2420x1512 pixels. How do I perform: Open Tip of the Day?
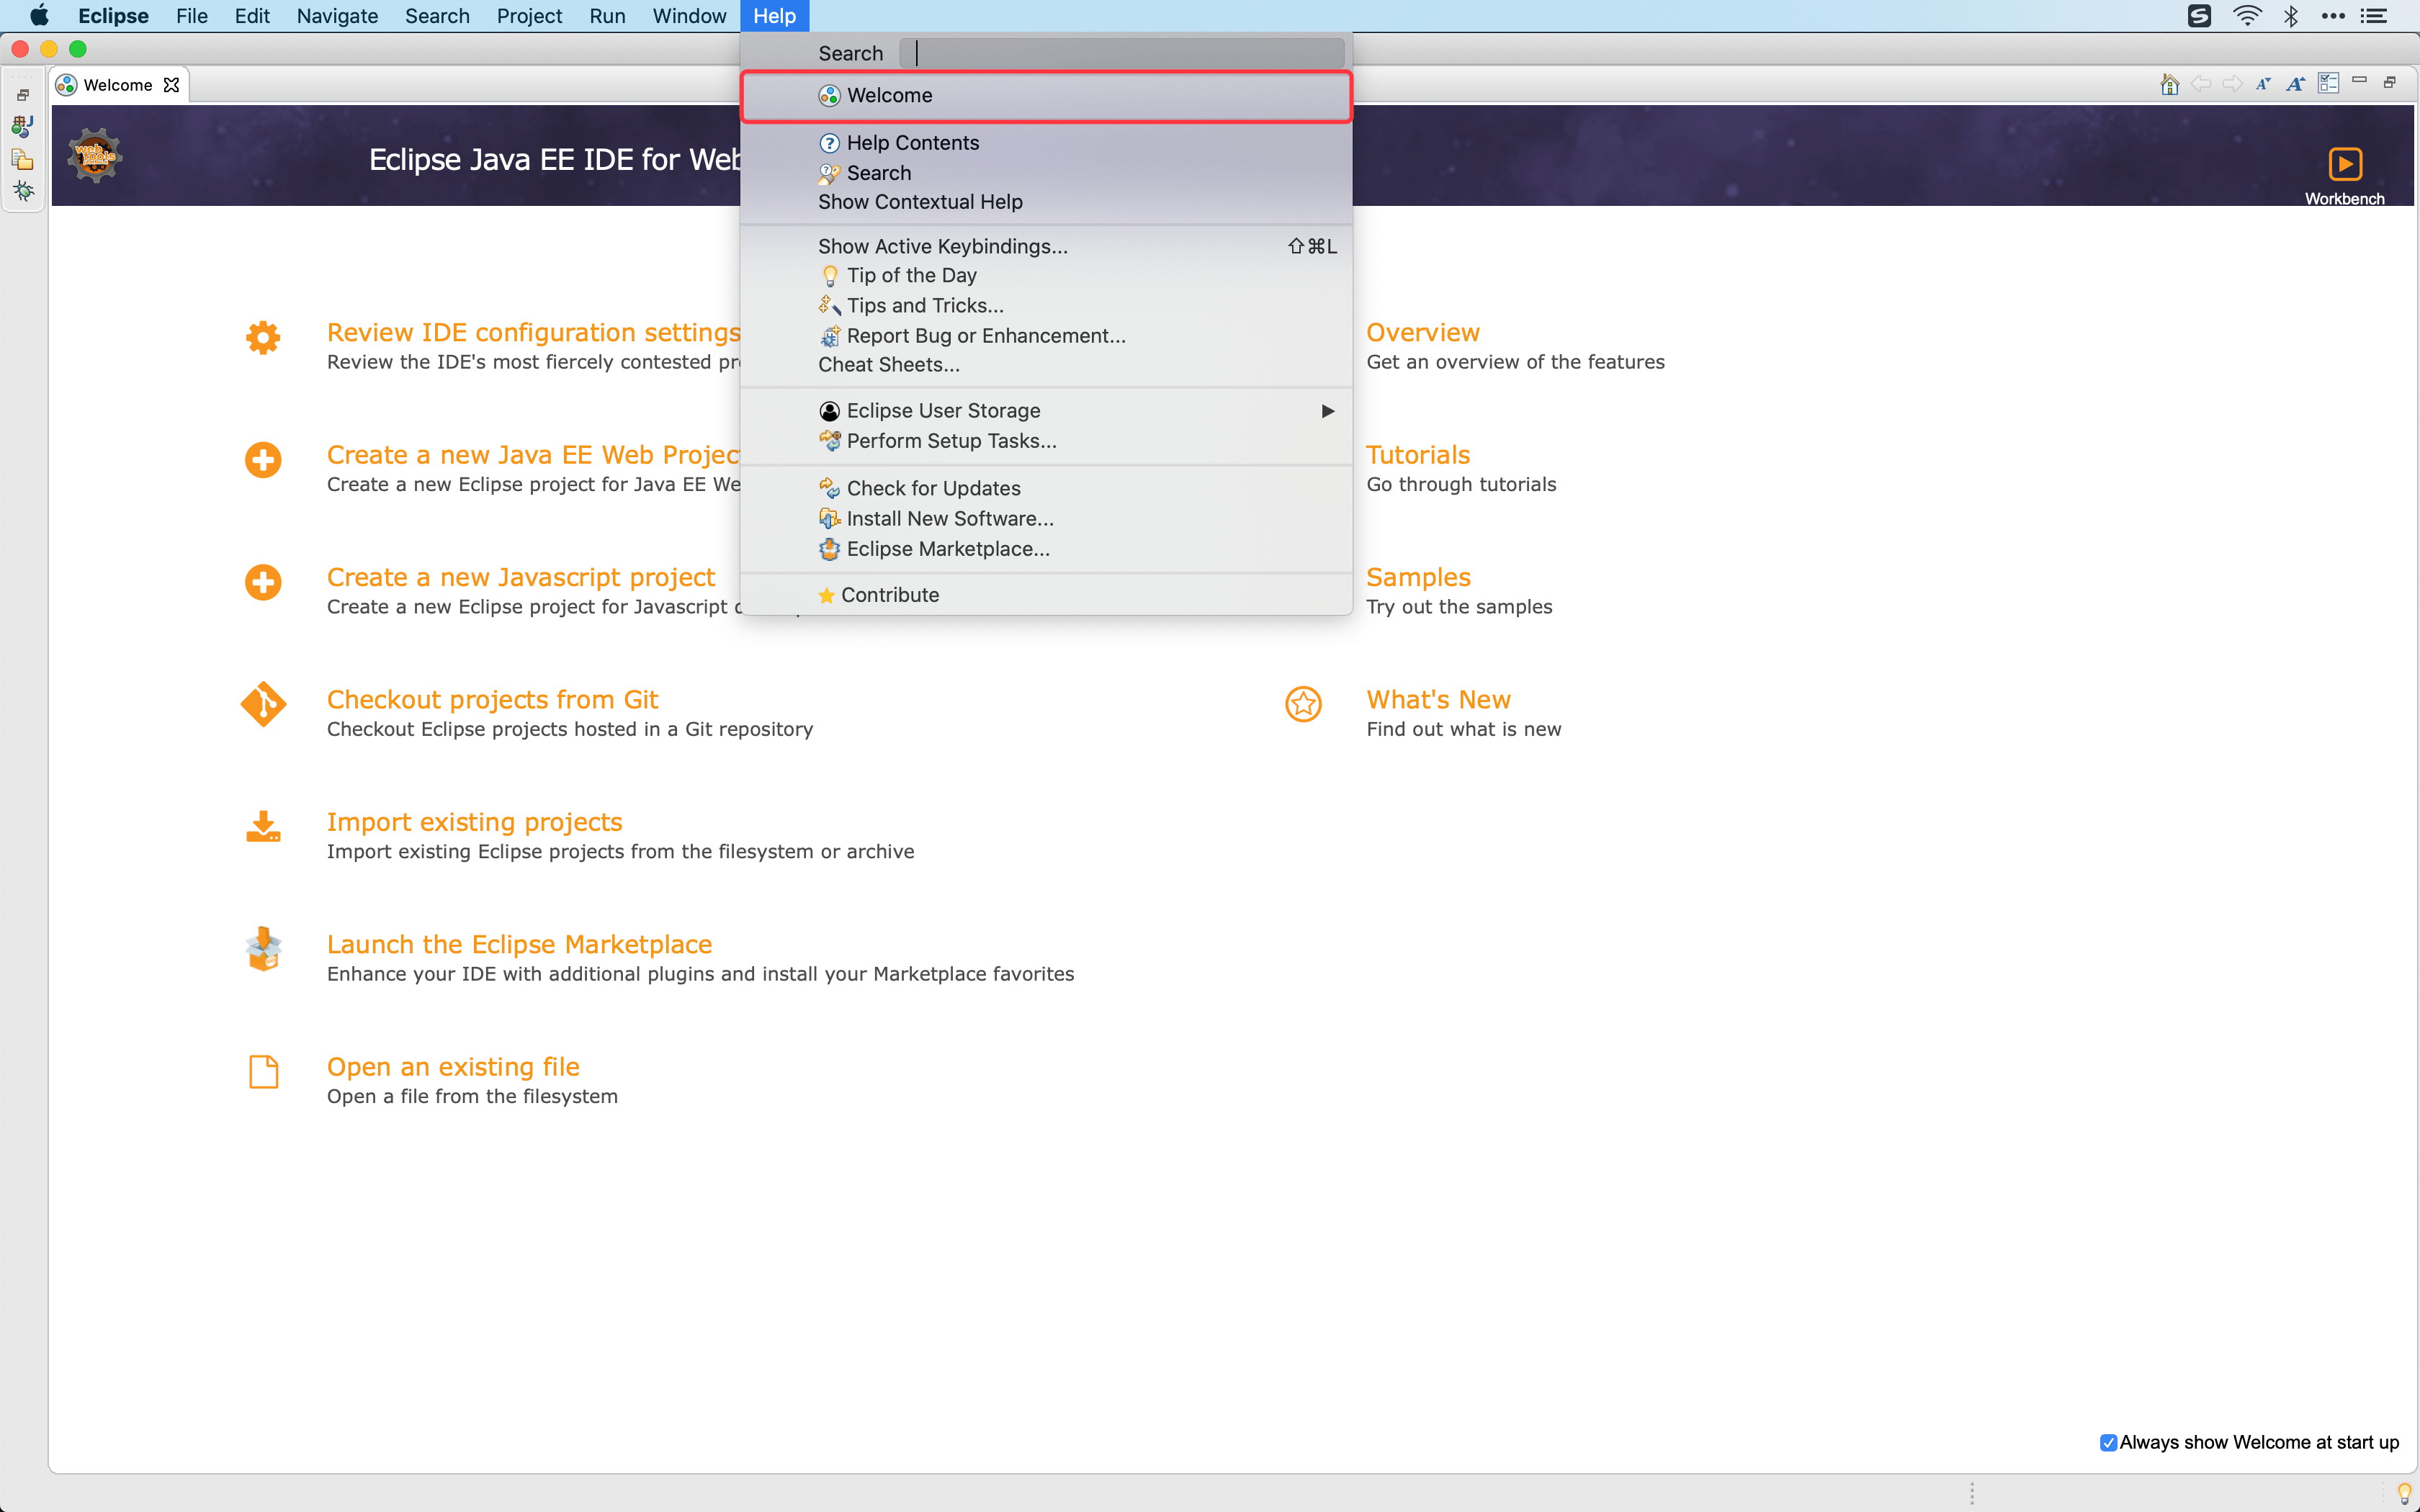1046,276
